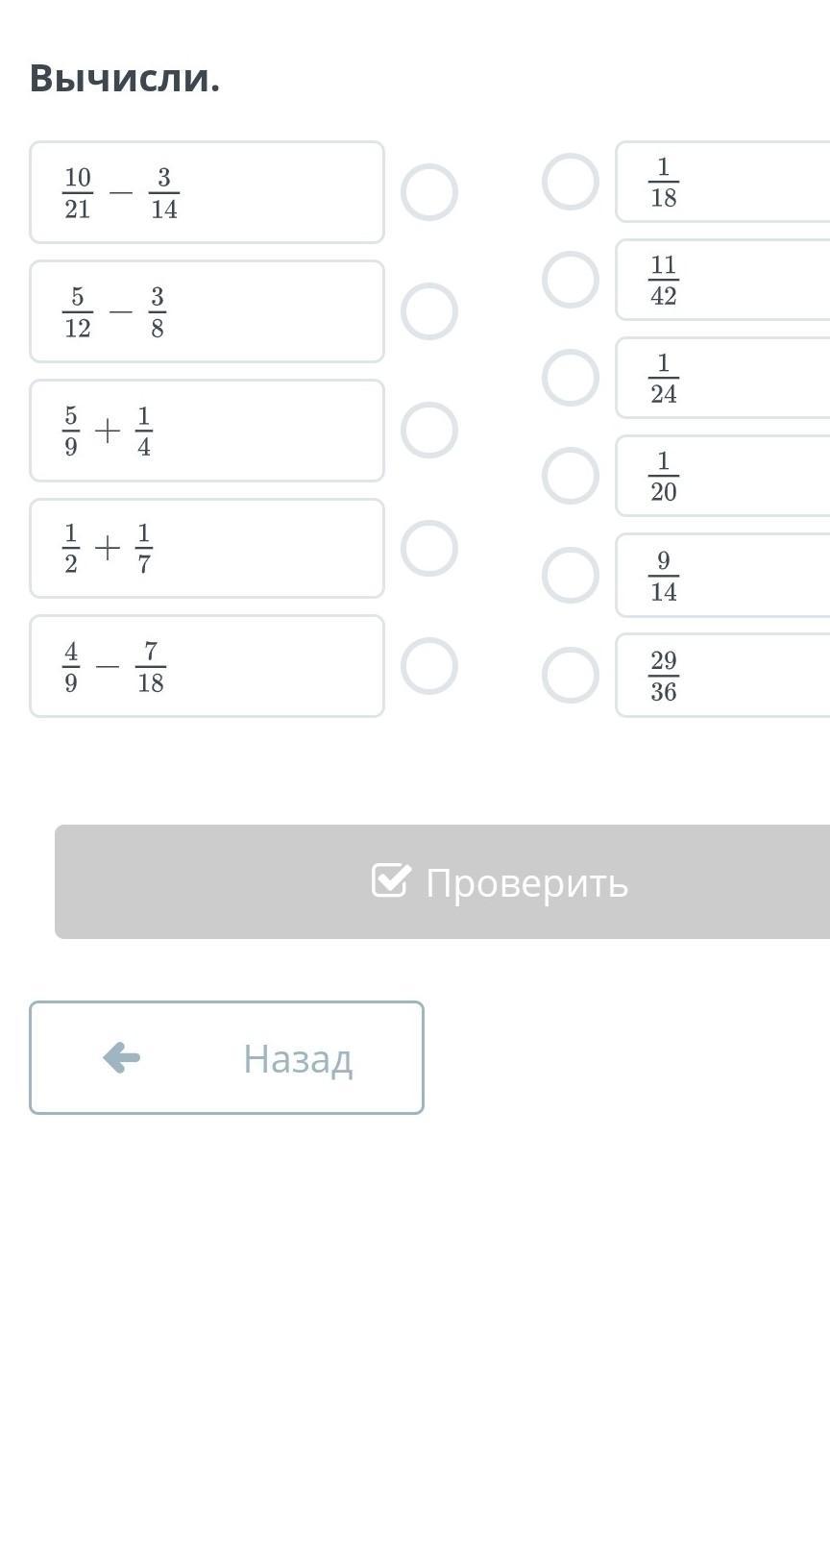Select the circle beside answer 29/36
Screen dimensions: 830x1557
pyautogui.click(x=571, y=675)
